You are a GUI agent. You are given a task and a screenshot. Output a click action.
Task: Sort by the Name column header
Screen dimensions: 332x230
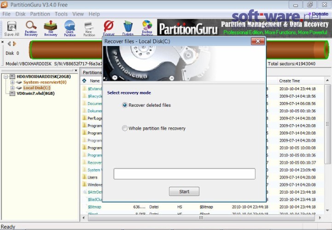[x=95, y=80]
